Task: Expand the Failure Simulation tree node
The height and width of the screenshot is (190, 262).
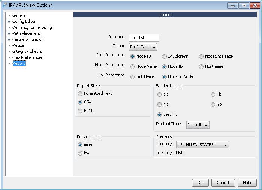Action: coord(9,39)
